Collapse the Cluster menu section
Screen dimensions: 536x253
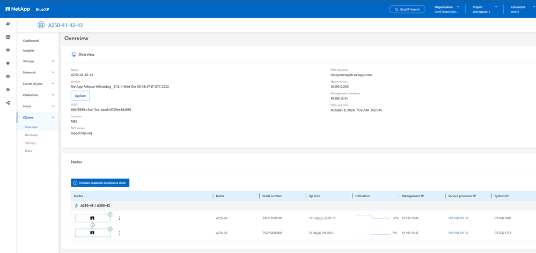38,117
